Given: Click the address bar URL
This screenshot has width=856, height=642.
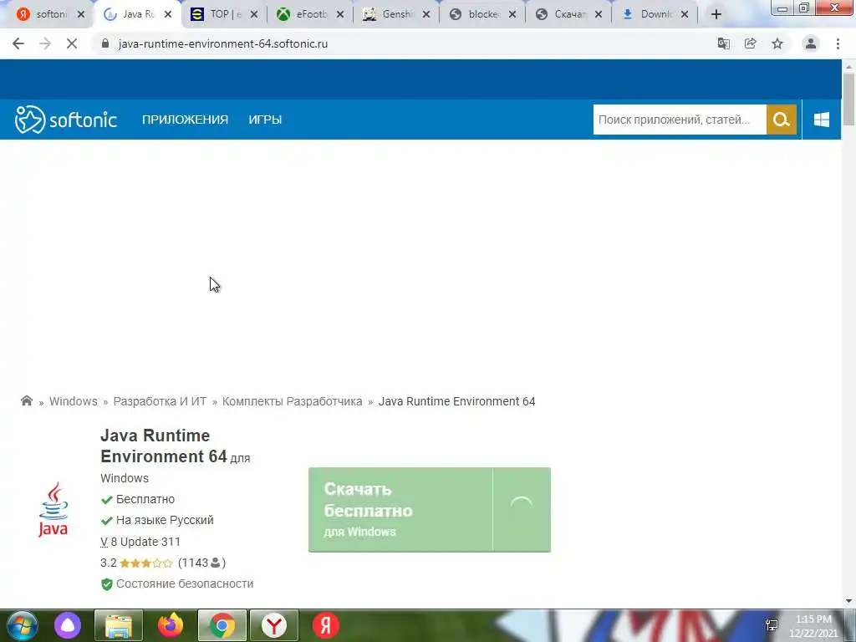Looking at the screenshot, I should [x=222, y=43].
